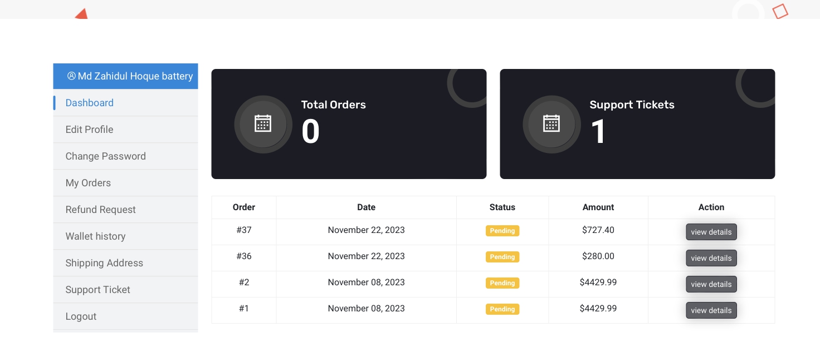This screenshot has height=357, width=820.
Task: Click the Md Zahidul Hoque battery header
Action: 125,76
